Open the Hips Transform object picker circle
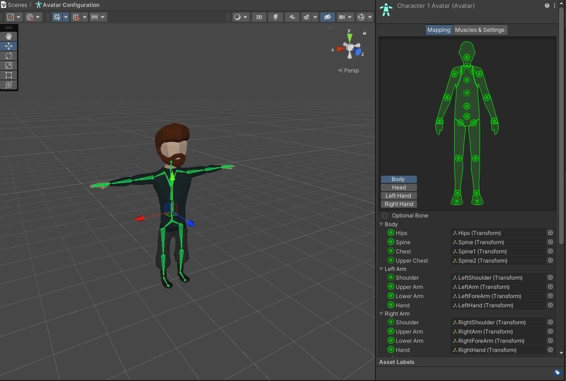The width and height of the screenshot is (566, 381). 550,233
